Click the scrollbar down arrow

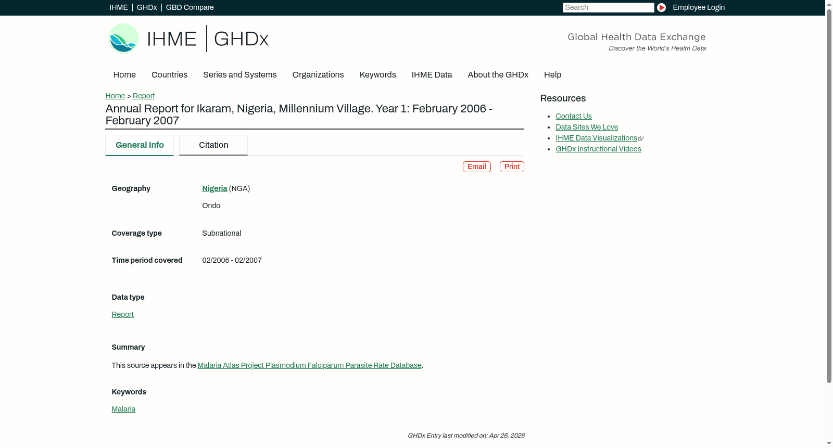click(829, 444)
